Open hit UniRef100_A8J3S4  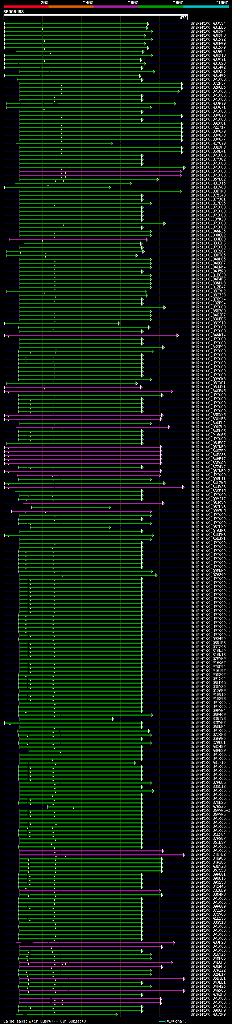pos(208,24)
